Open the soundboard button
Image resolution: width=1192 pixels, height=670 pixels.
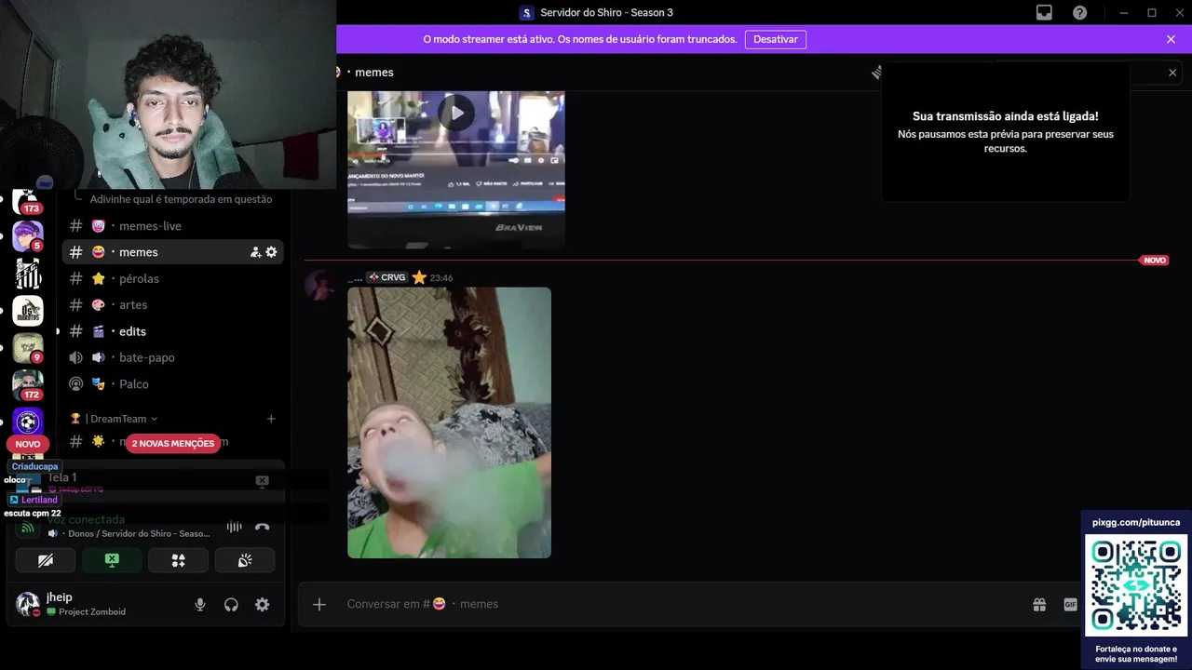(245, 560)
